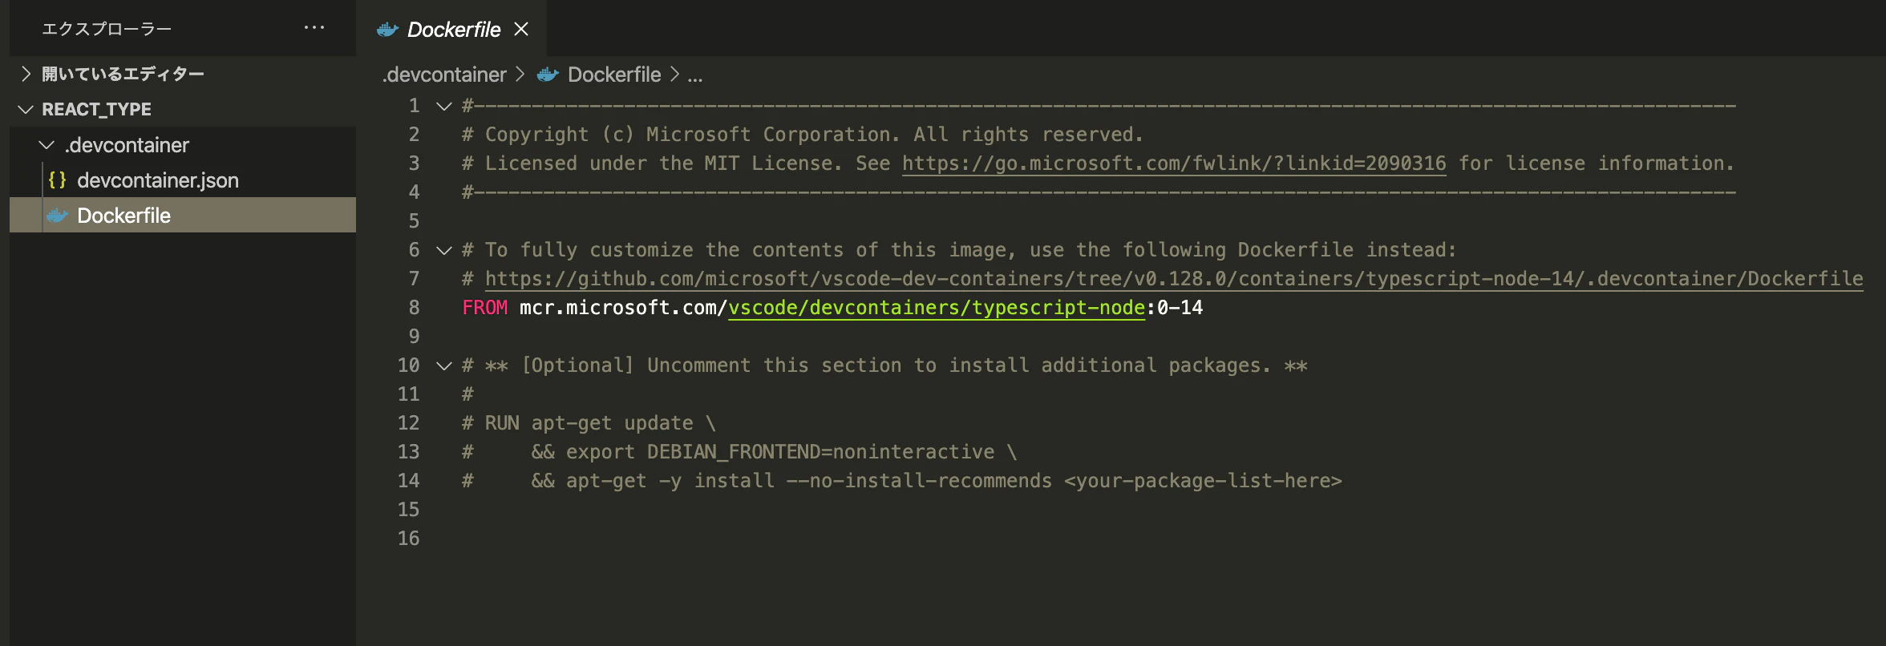Close the Dockerfile editor tab
1886x646 pixels.
click(521, 29)
